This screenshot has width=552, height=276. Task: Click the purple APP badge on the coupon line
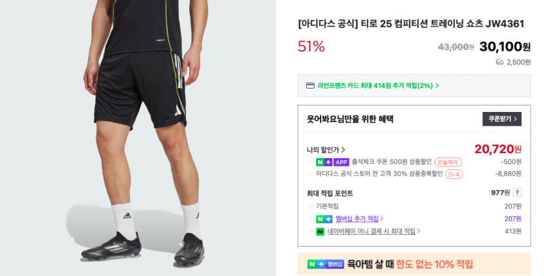341,162
